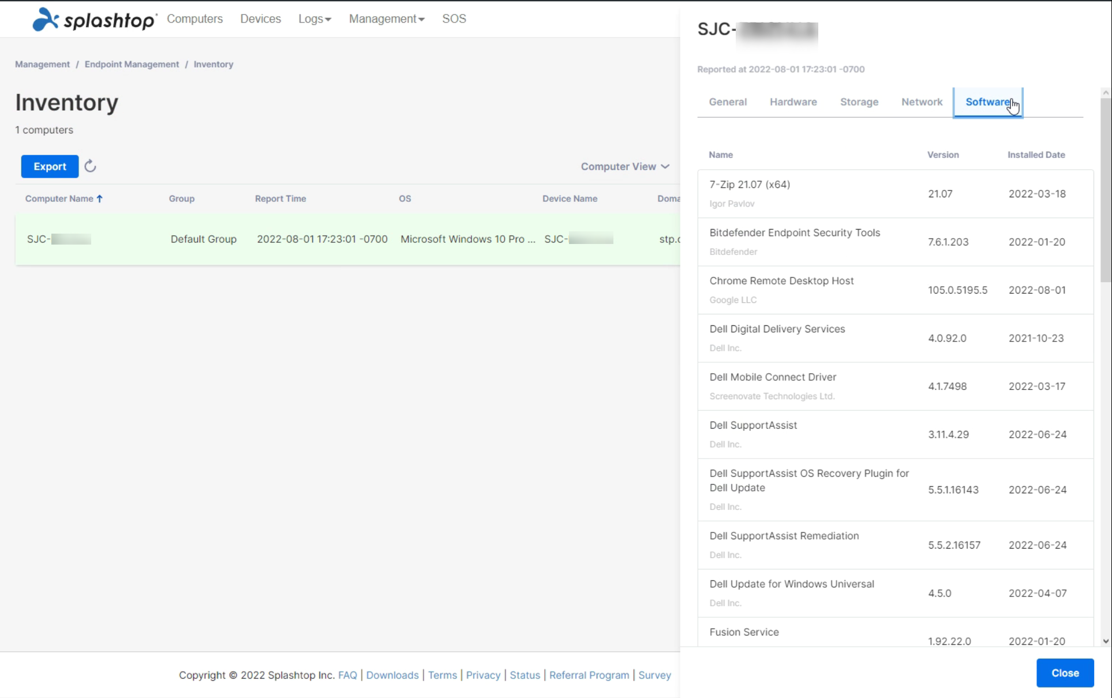Select 7-Zip 21.07 (x64) software row
Screen dimensions: 1112x698
pyautogui.click(x=895, y=194)
